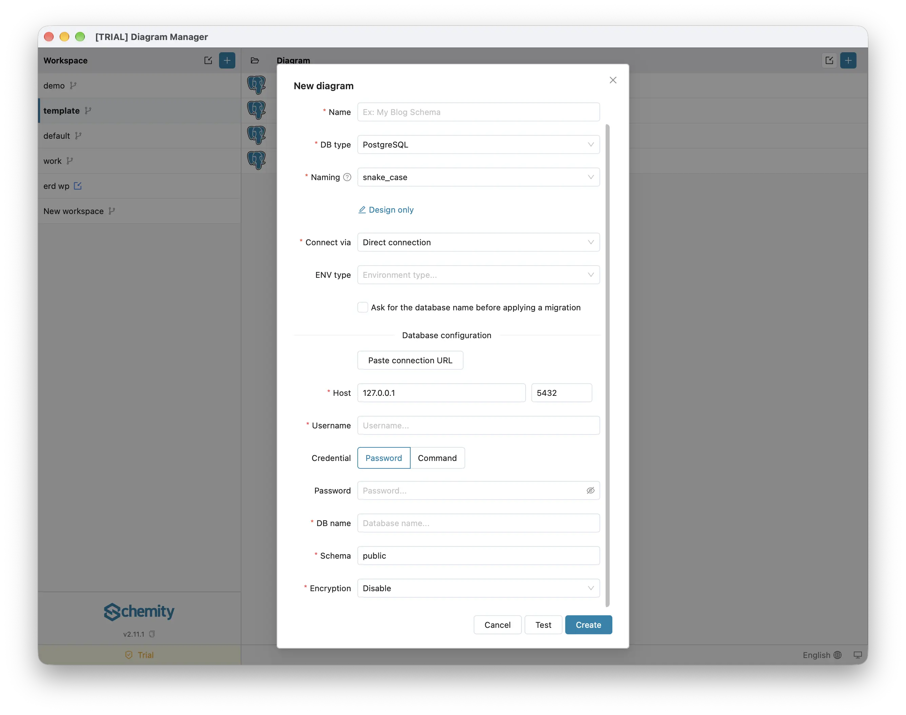The image size is (906, 715).
Task: Open the Encryption Disable dropdown
Action: pyautogui.click(x=478, y=588)
